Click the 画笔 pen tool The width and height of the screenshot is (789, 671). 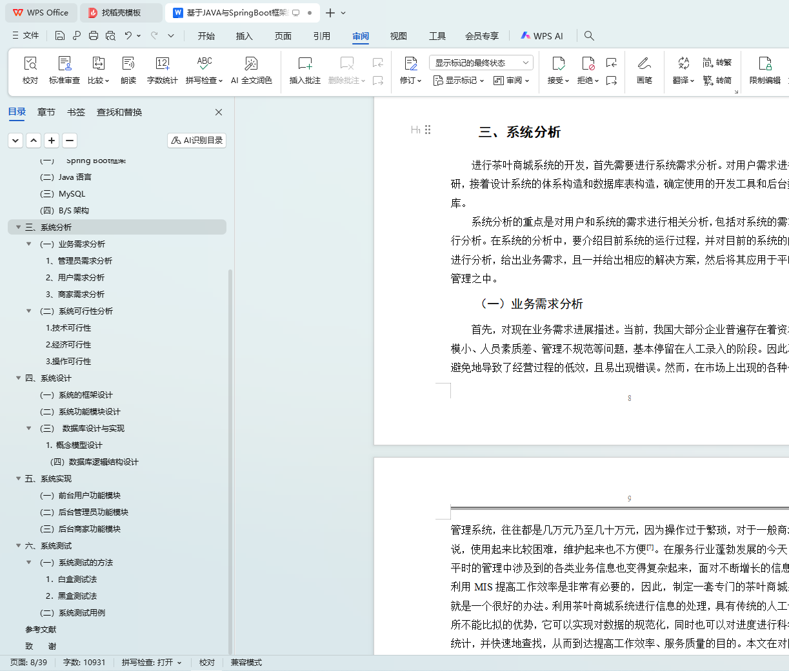tap(644, 70)
